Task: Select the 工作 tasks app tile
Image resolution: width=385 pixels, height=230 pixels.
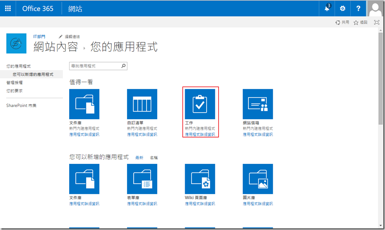Action: point(200,104)
